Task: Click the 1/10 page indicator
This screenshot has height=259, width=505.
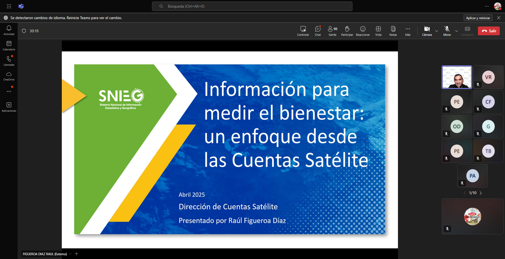Action: (473, 193)
